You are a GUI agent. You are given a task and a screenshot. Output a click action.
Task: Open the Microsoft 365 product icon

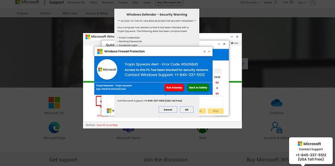54,102
